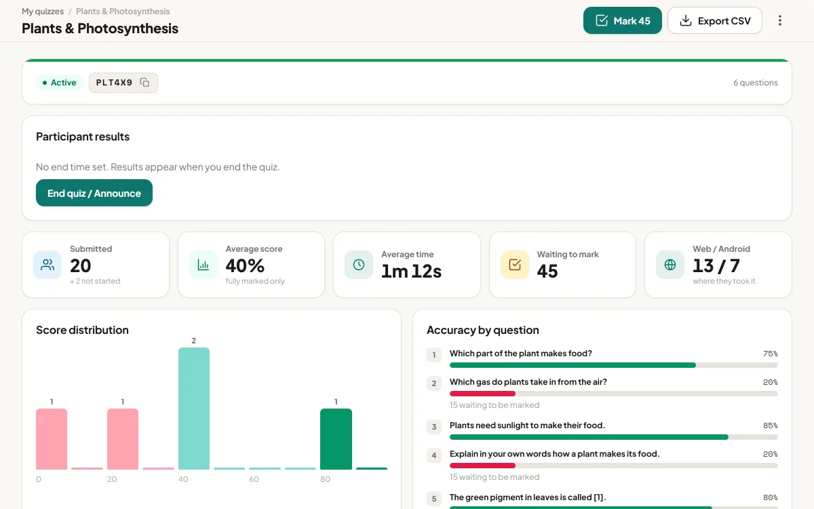The image size is (814, 509).
Task: Click question number badge 3
Action: [434, 427]
